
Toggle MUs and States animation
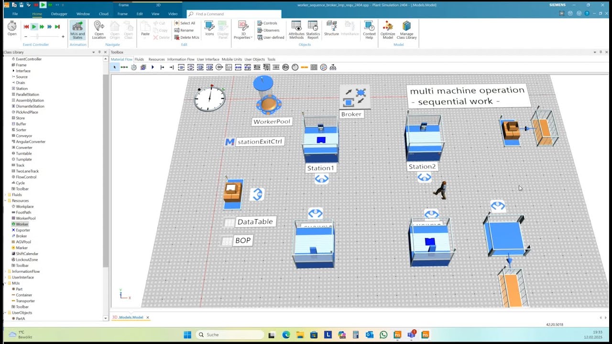pos(77,30)
